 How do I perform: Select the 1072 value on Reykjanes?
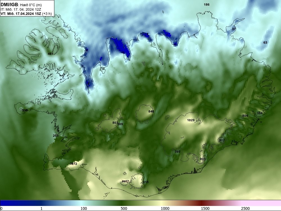coord(73,164)
